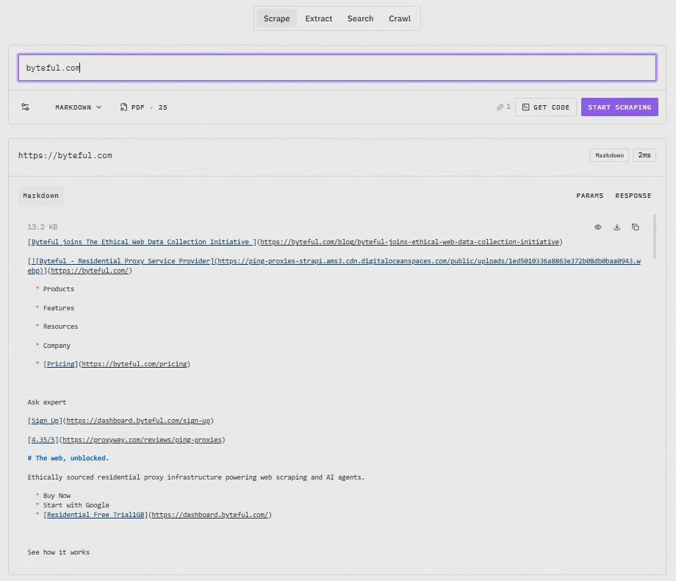Click the PDF · 25 option
The width and height of the screenshot is (676, 581).
(143, 107)
